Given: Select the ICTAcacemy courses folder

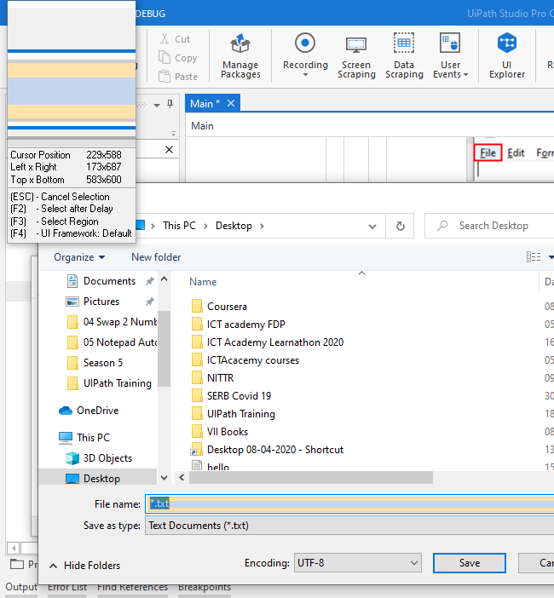Looking at the screenshot, I should click(x=245, y=360).
